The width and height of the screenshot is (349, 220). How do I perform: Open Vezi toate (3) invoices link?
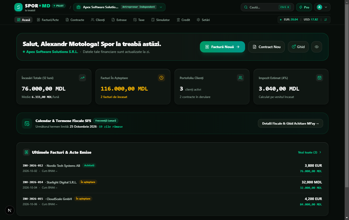pos(310,152)
